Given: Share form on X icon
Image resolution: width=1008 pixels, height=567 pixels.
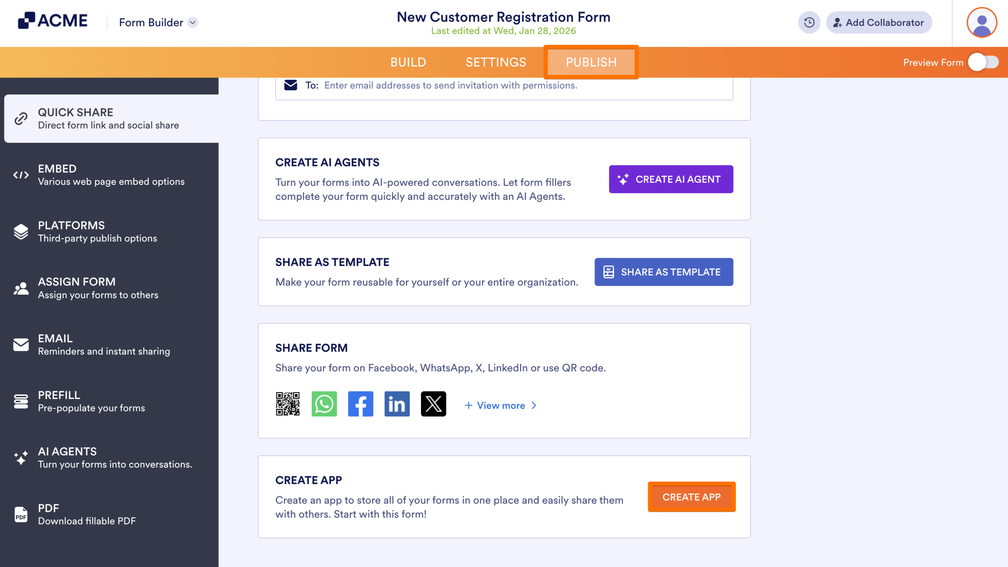Looking at the screenshot, I should tap(433, 404).
